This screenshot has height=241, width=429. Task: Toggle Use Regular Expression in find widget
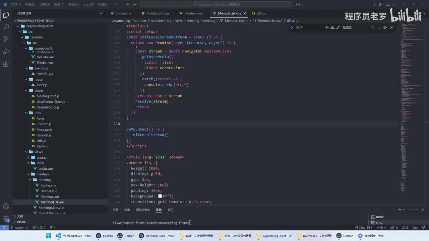click(338, 27)
